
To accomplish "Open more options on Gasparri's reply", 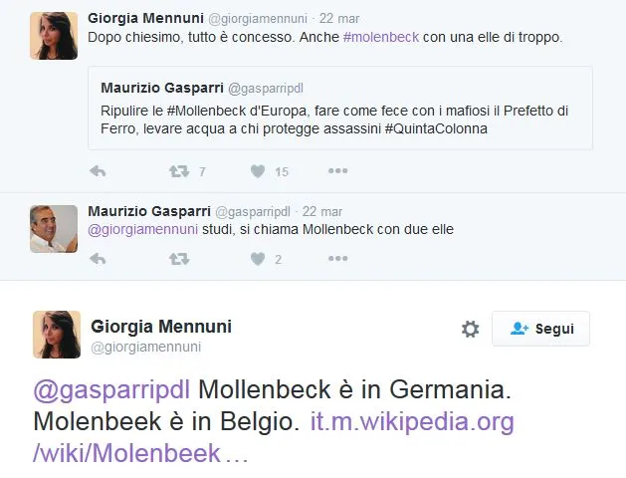I will [x=337, y=258].
